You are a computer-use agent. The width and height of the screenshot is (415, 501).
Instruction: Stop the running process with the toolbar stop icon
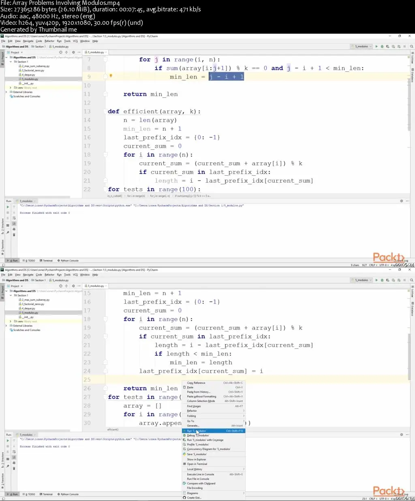pos(404,46)
